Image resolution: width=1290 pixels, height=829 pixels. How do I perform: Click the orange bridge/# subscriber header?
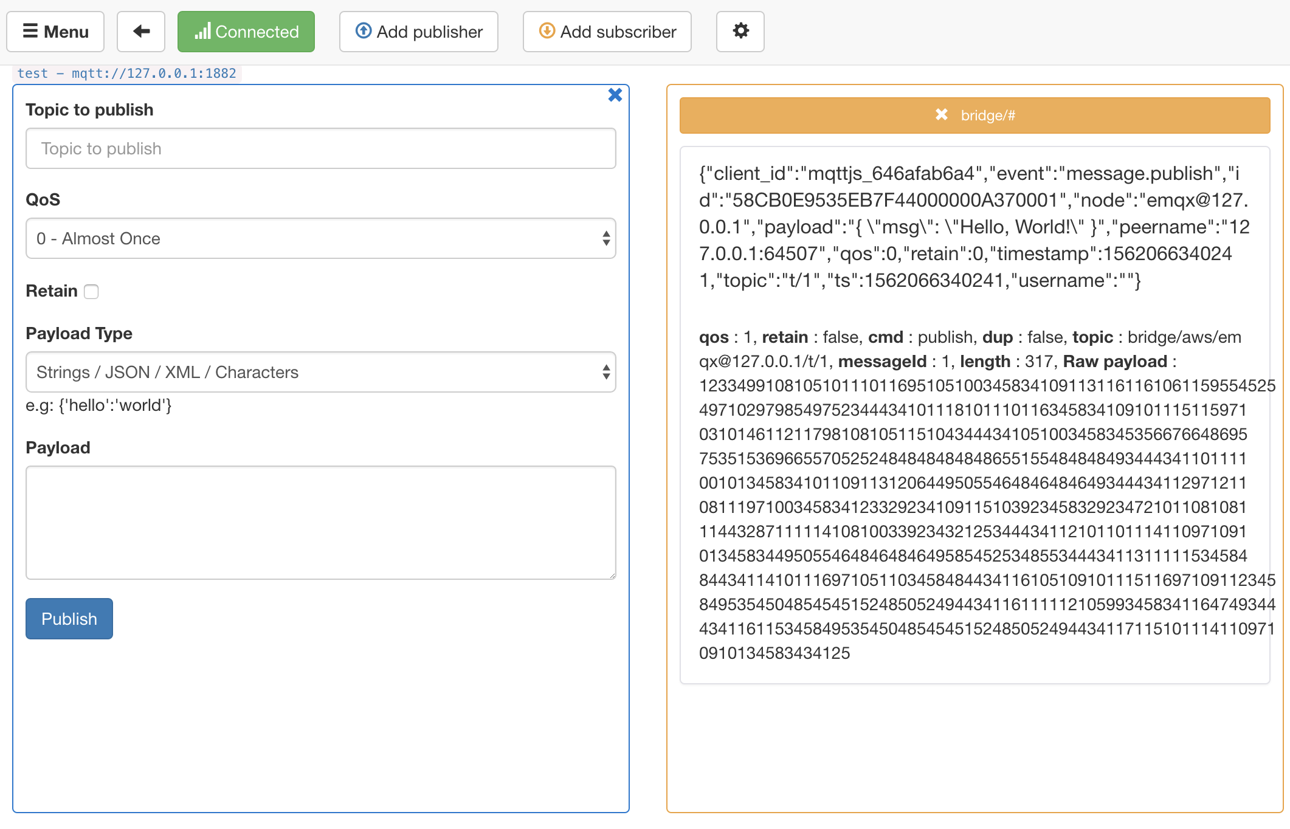975,115
